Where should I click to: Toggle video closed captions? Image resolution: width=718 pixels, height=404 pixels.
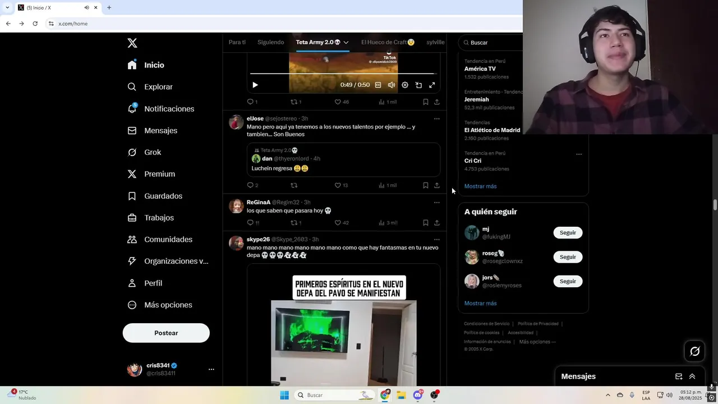tap(378, 85)
